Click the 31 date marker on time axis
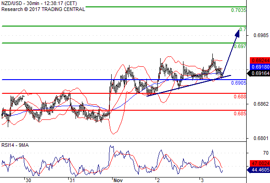The image size is (270, 183). (x=72, y=180)
